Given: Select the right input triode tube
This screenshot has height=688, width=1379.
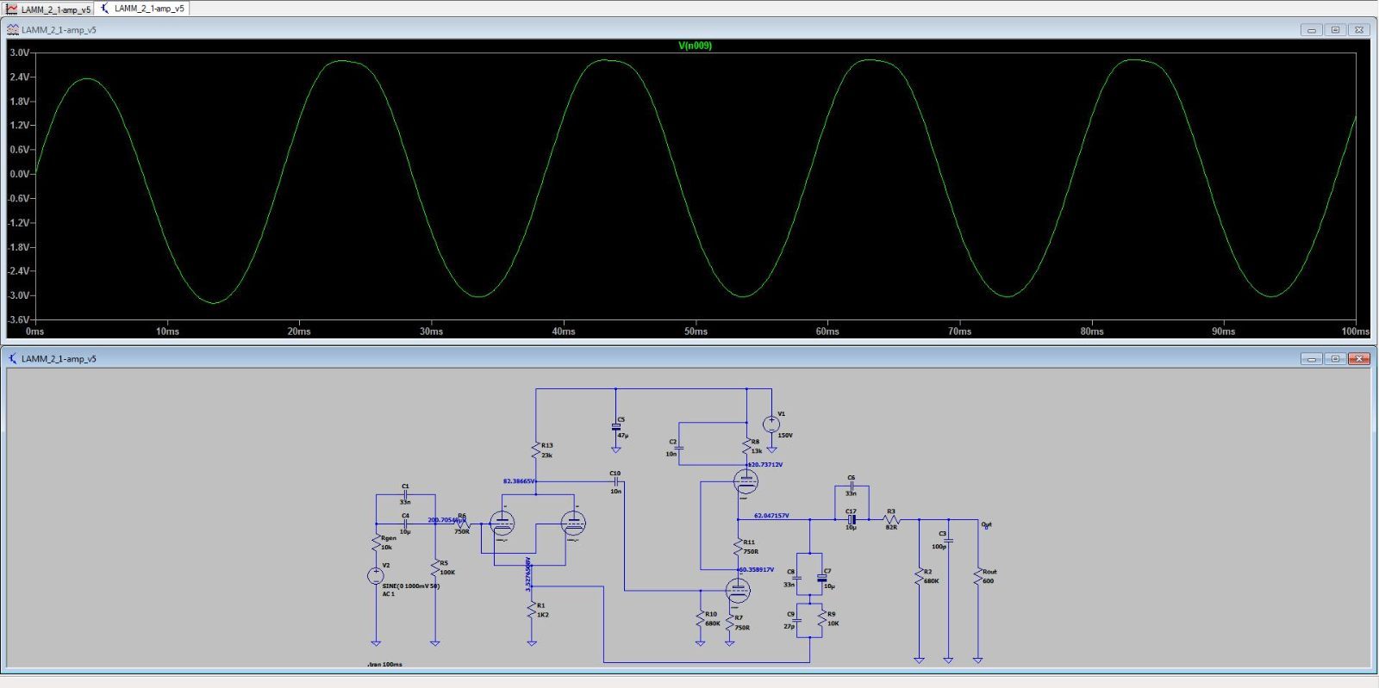Looking at the screenshot, I should point(573,523).
